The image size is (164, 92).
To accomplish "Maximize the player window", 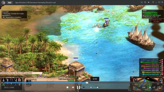I will pos(159,2).
